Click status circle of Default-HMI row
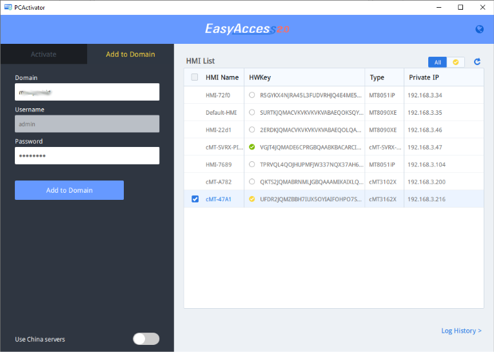The height and width of the screenshot is (352, 494). (252, 112)
